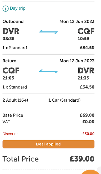The height and width of the screenshot is (174, 101).
Task: Click the return CQF departure port
Action: (x=11, y=71)
